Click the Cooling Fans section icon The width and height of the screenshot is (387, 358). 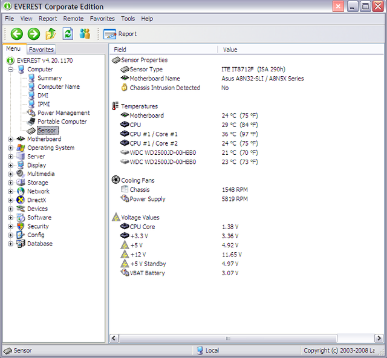pyautogui.click(x=115, y=180)
